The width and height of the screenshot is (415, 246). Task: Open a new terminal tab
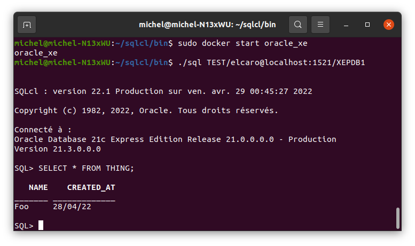pyautogui.click(x=27, y=25)
